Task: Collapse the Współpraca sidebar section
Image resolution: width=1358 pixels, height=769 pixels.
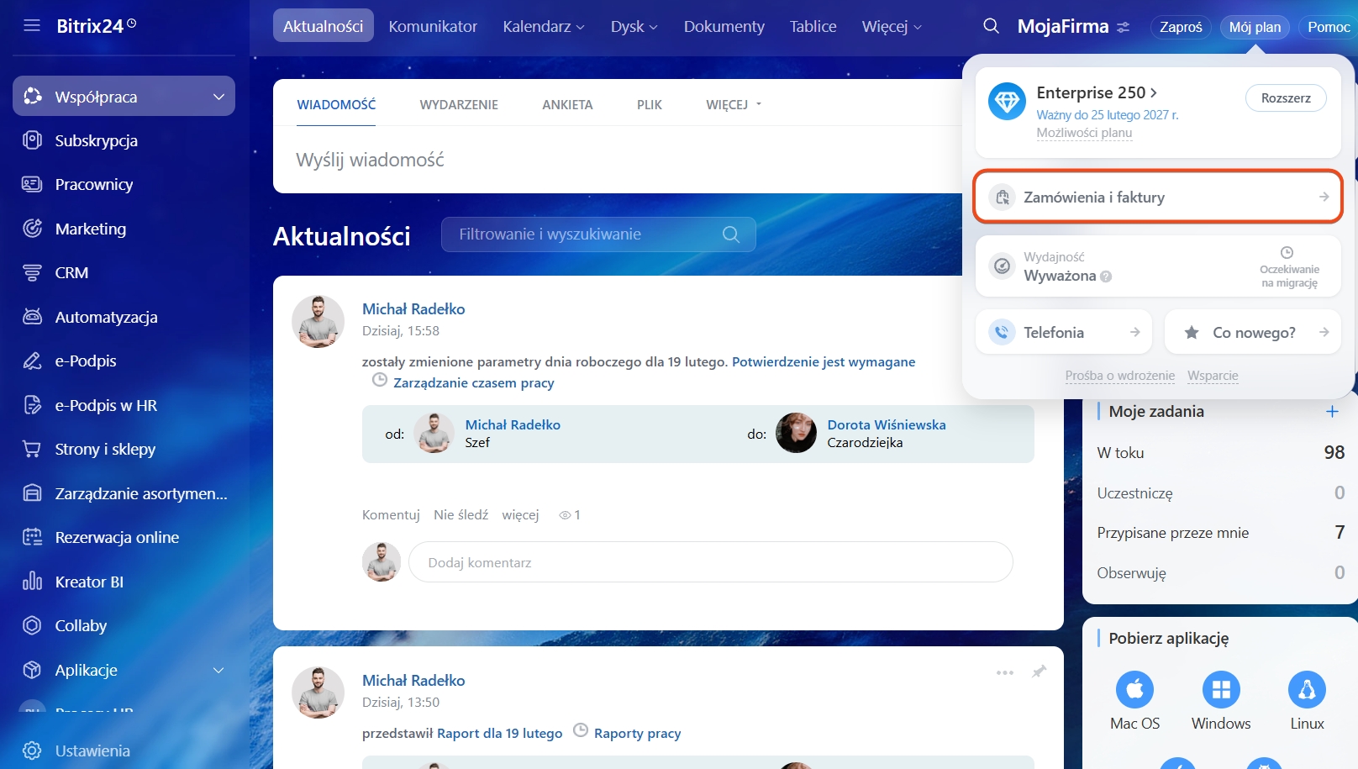Action: pos(218,97)
